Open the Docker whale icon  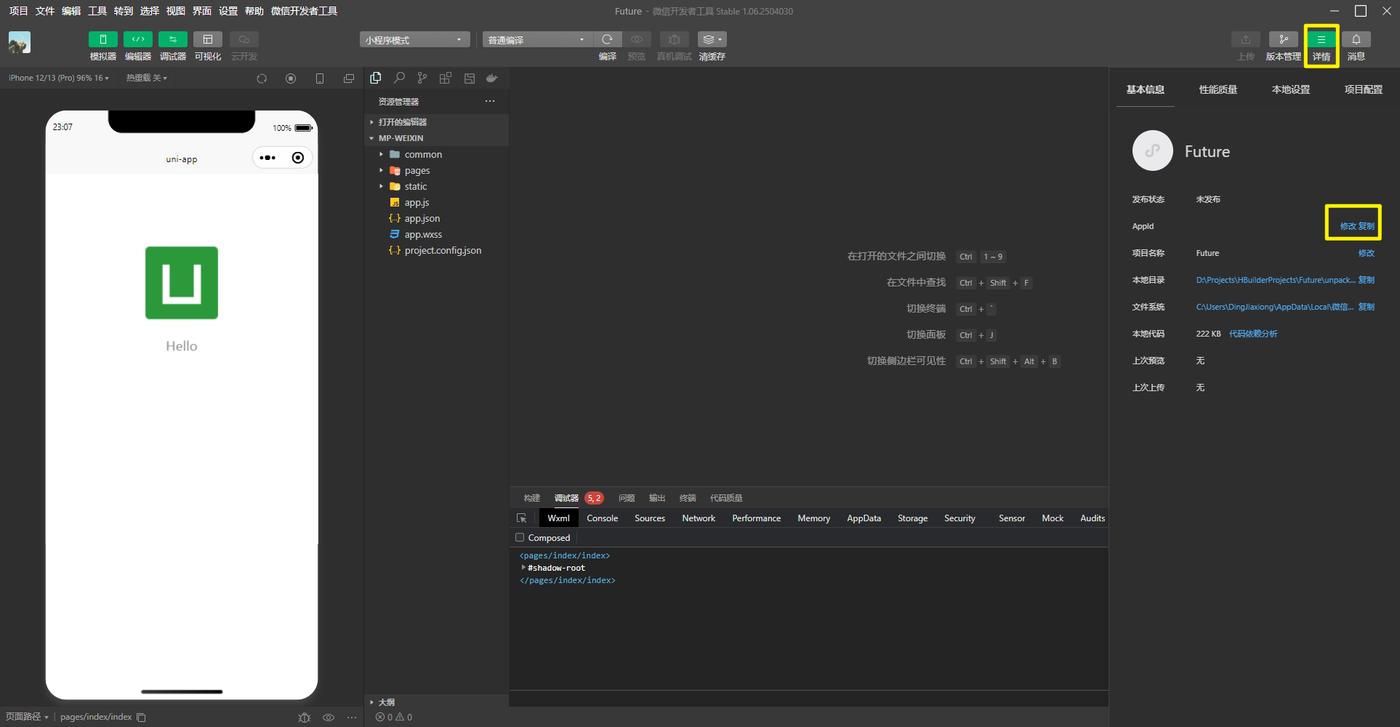[492, 78]
